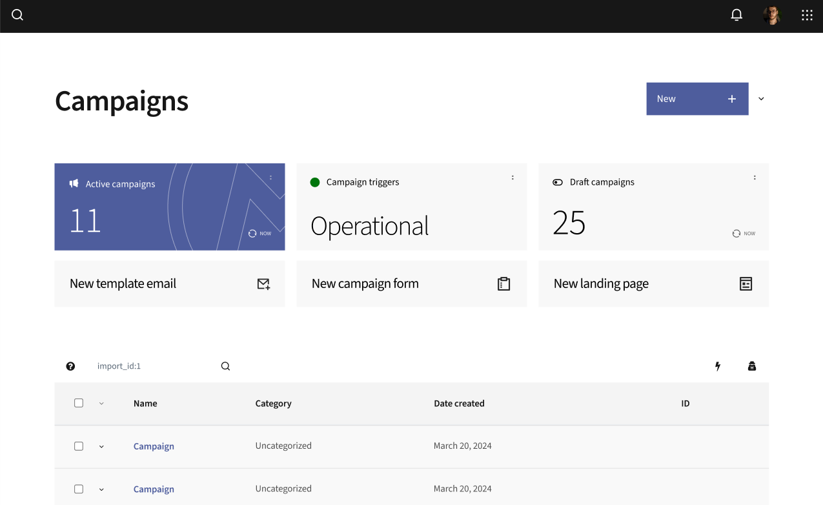Click the icon right of the lightning bolt

pos(752,366)
